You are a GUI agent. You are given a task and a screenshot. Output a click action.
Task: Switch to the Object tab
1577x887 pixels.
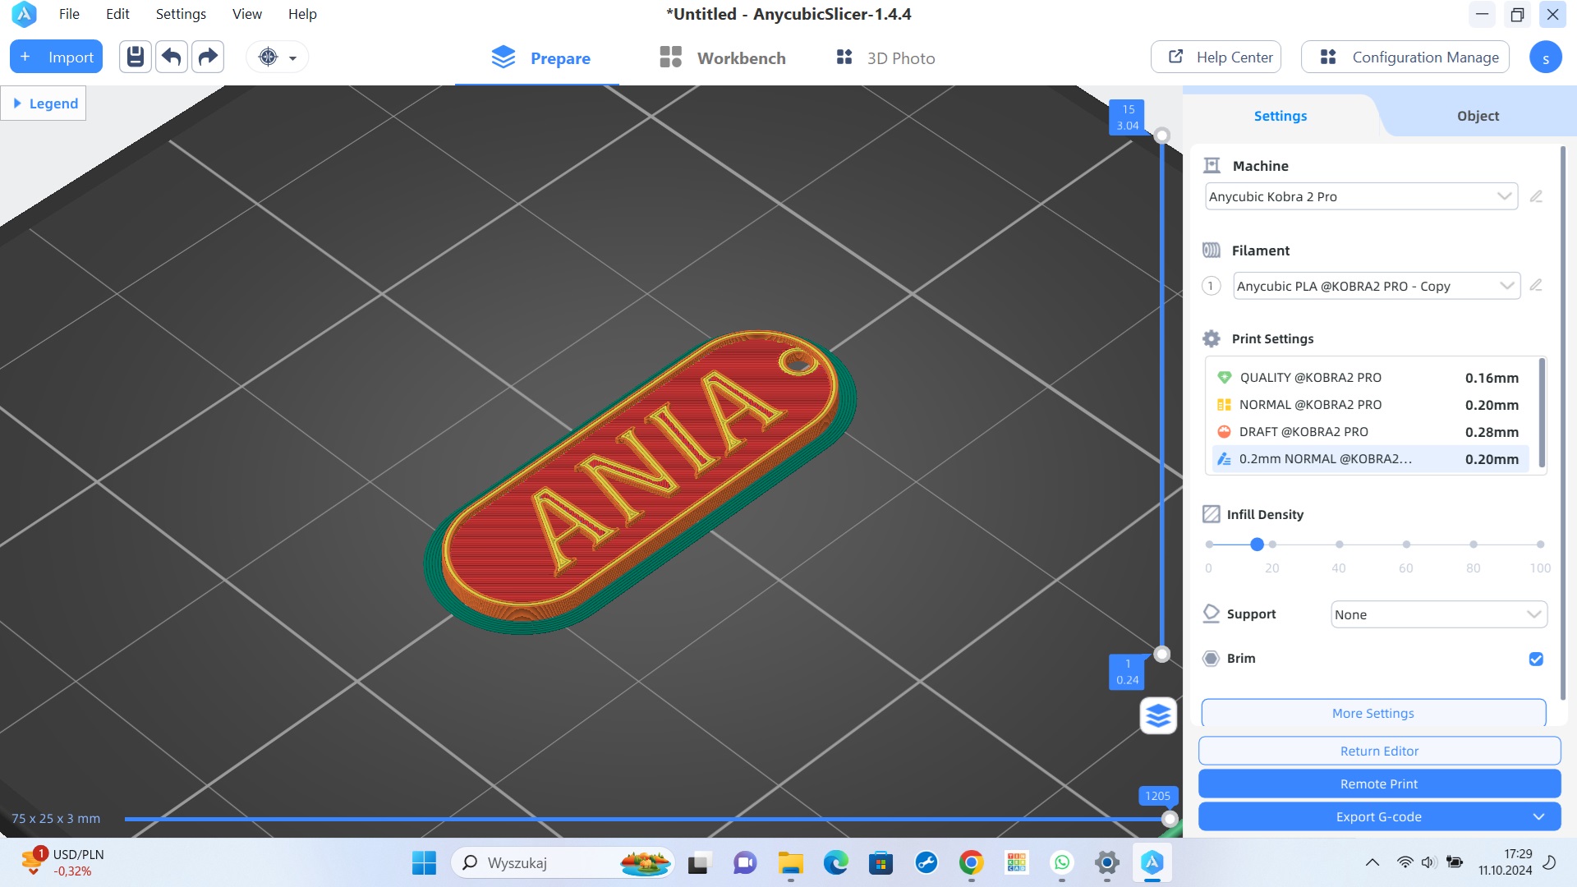[x=1477, y=115]
